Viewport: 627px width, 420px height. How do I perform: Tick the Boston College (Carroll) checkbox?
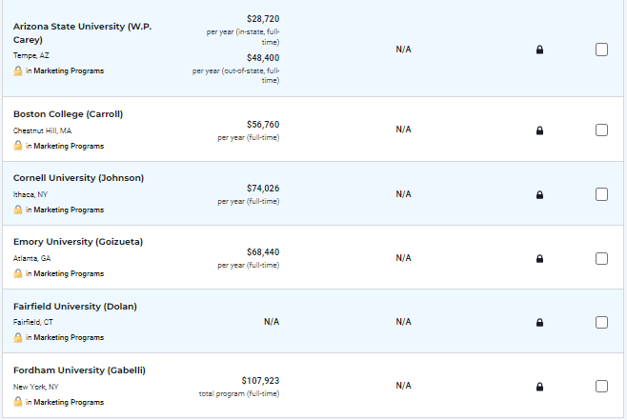tap(601, 130)
